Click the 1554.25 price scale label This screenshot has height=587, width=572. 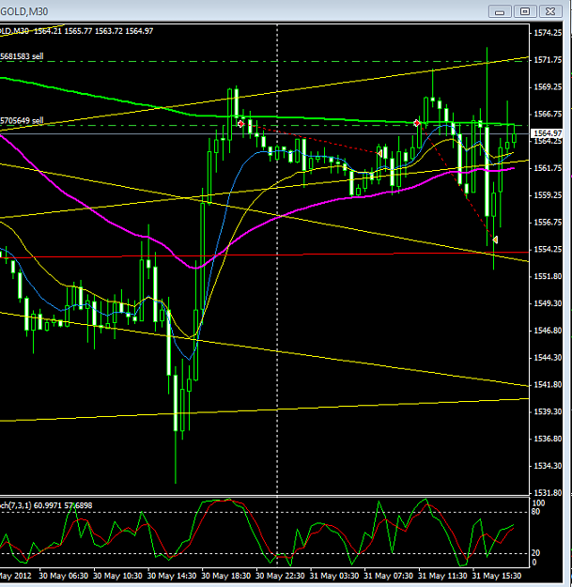tap(548, 249)
